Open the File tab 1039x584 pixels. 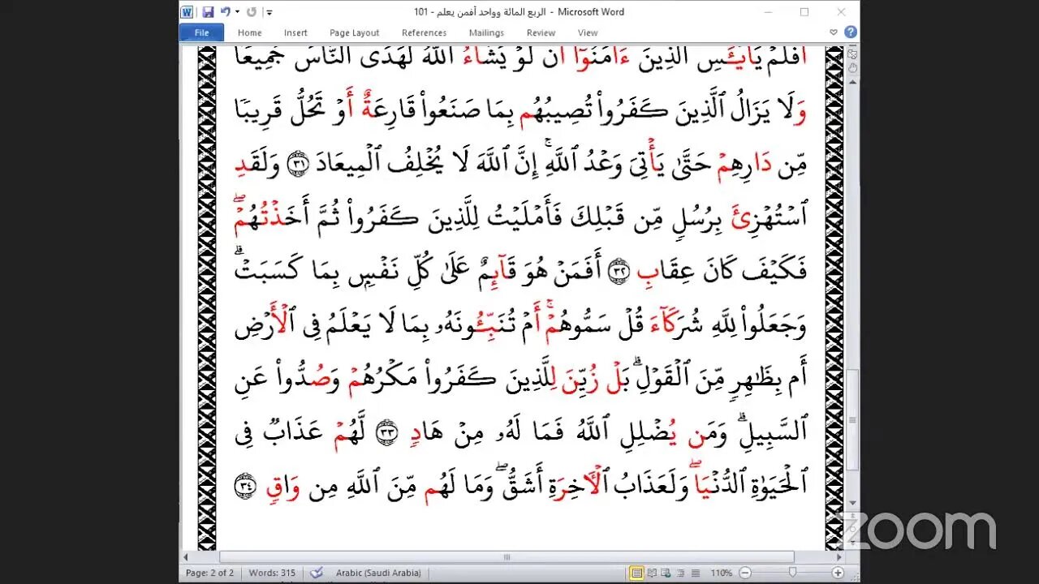click(201, 32)
